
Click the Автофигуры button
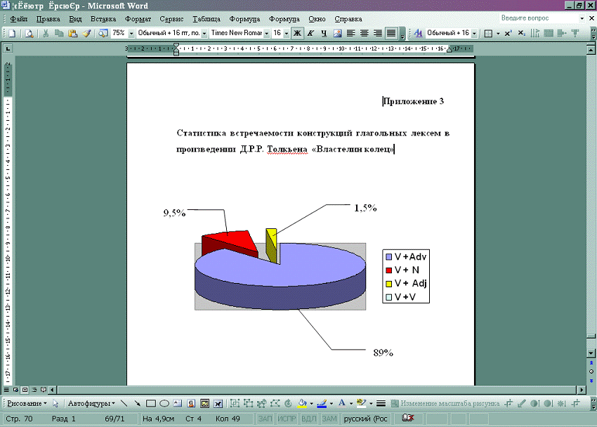tap(90, 404)
